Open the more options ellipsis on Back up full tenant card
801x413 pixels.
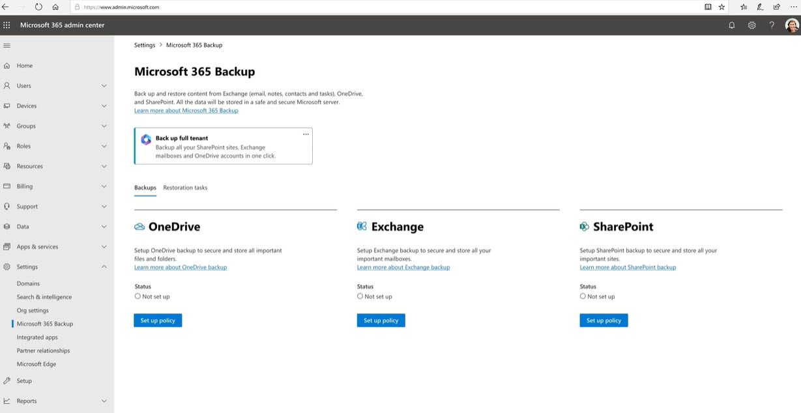306,134
